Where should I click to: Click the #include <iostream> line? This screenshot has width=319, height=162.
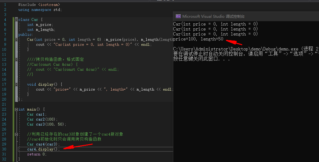(x=39, y=5)
